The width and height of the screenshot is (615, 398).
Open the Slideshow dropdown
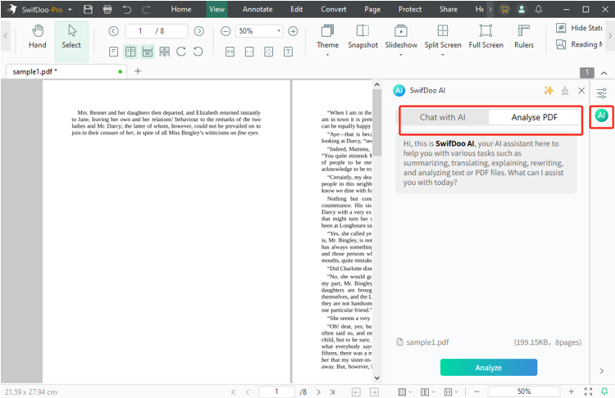point(401,39)
